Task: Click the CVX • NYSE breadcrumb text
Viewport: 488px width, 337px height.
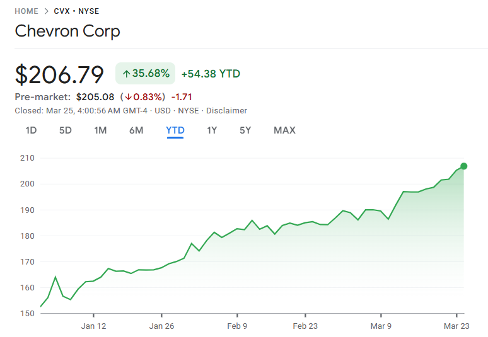Action: (x=76, y=11)
